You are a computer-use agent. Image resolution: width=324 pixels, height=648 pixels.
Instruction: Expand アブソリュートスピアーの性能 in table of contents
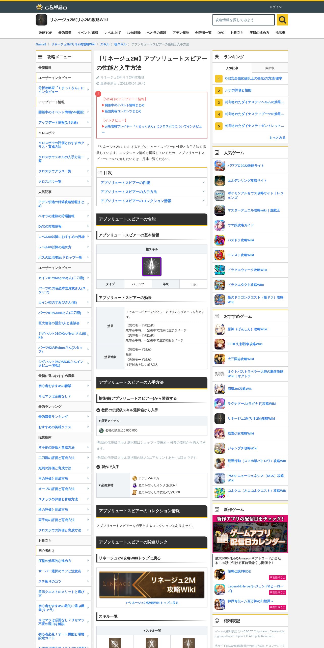[x=152, y=183]
